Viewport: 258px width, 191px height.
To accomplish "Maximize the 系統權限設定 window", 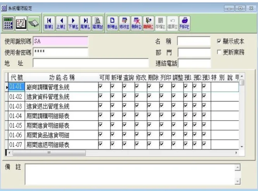I will (241, 8).
